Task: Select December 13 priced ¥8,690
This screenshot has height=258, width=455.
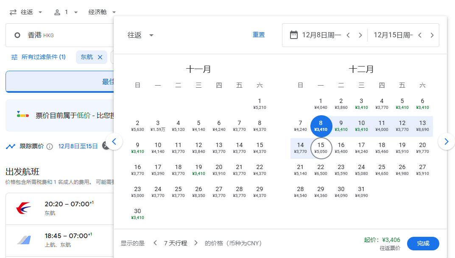Action: [422, 126]
